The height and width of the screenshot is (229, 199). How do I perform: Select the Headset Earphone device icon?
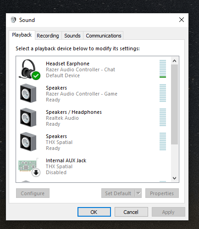[29, 69]
